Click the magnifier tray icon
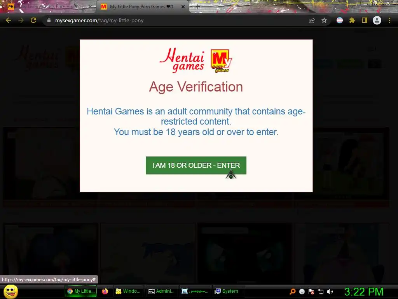398x299 pixels. click(293, 292)
